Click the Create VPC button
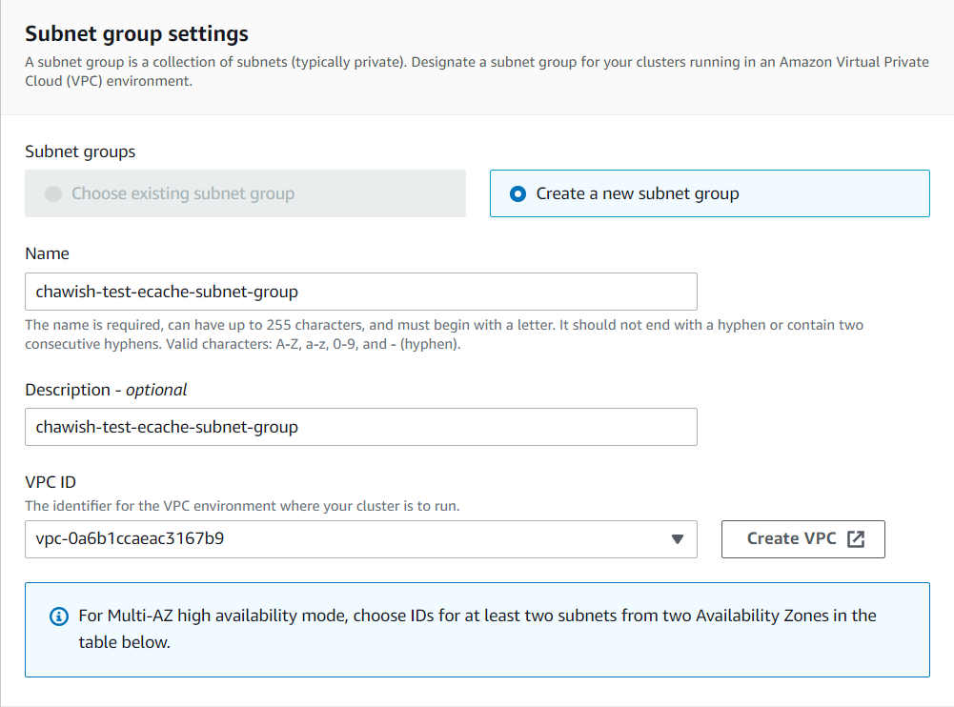Screen dimensions: 954x707 [x=802, y=538]
